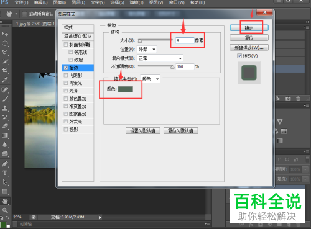The width and height of the screenshot is (311, 229).
Task: Click 确定 OK button
Action: pyautogui.click(x=249, y=28)
